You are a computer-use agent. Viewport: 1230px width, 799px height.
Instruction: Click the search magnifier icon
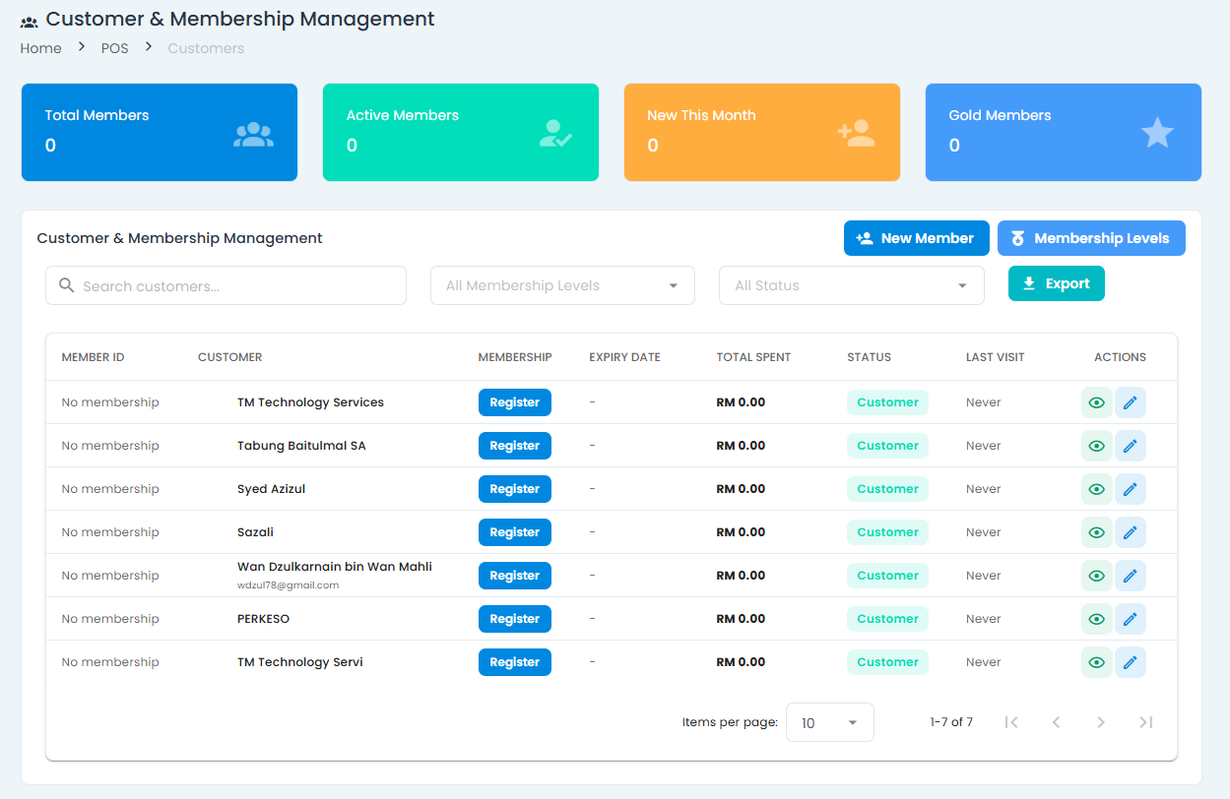pos(67,285)
